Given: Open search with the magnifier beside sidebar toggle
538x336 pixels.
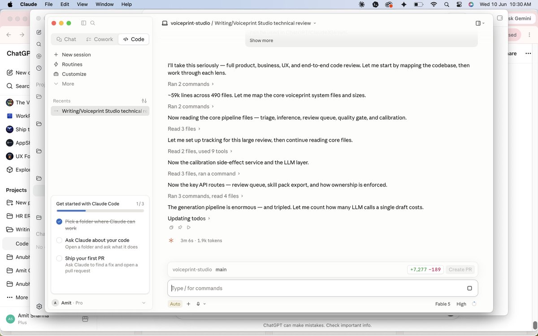Looking at the screenshot, I should tap(93, 23).
